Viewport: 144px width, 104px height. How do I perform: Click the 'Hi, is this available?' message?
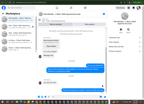50,52
